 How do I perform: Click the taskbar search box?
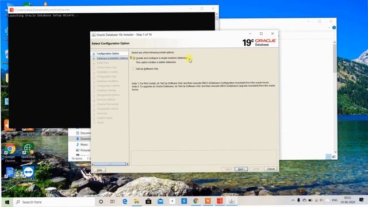pyautogui.click(x=54, y=202)
